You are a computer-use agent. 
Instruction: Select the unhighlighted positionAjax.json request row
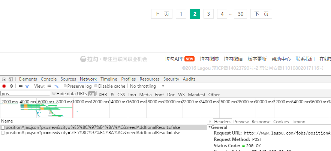click(x=103, y=133)
